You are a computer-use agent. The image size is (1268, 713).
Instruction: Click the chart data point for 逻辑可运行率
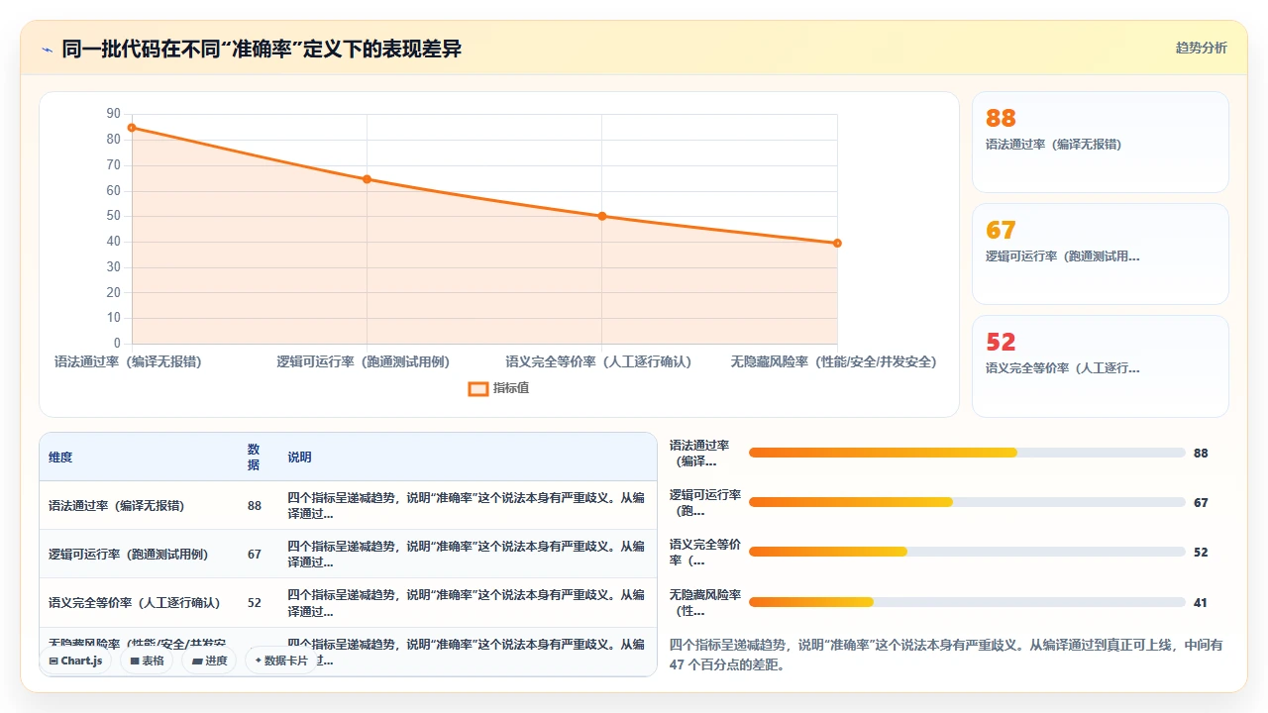pos(367,179)
